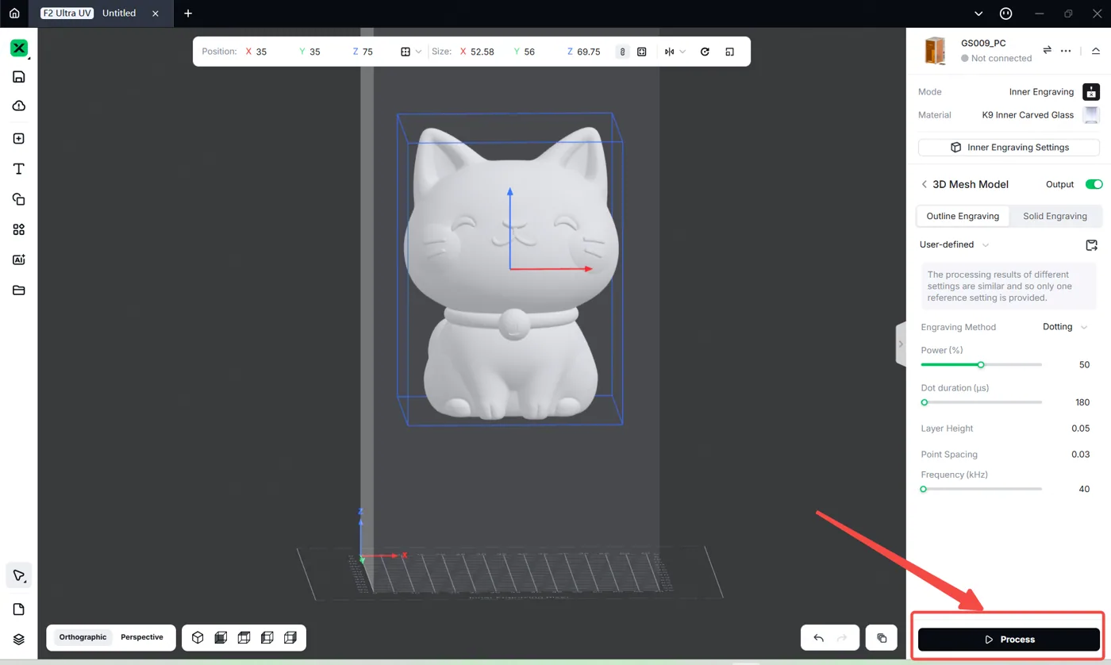
Task: Click the duplicate/copy icon near undo
Action: pyautogui.click(x=882, y=638)
